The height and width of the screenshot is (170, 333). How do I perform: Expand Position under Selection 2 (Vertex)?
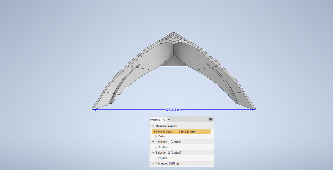(x=156, y=158)
